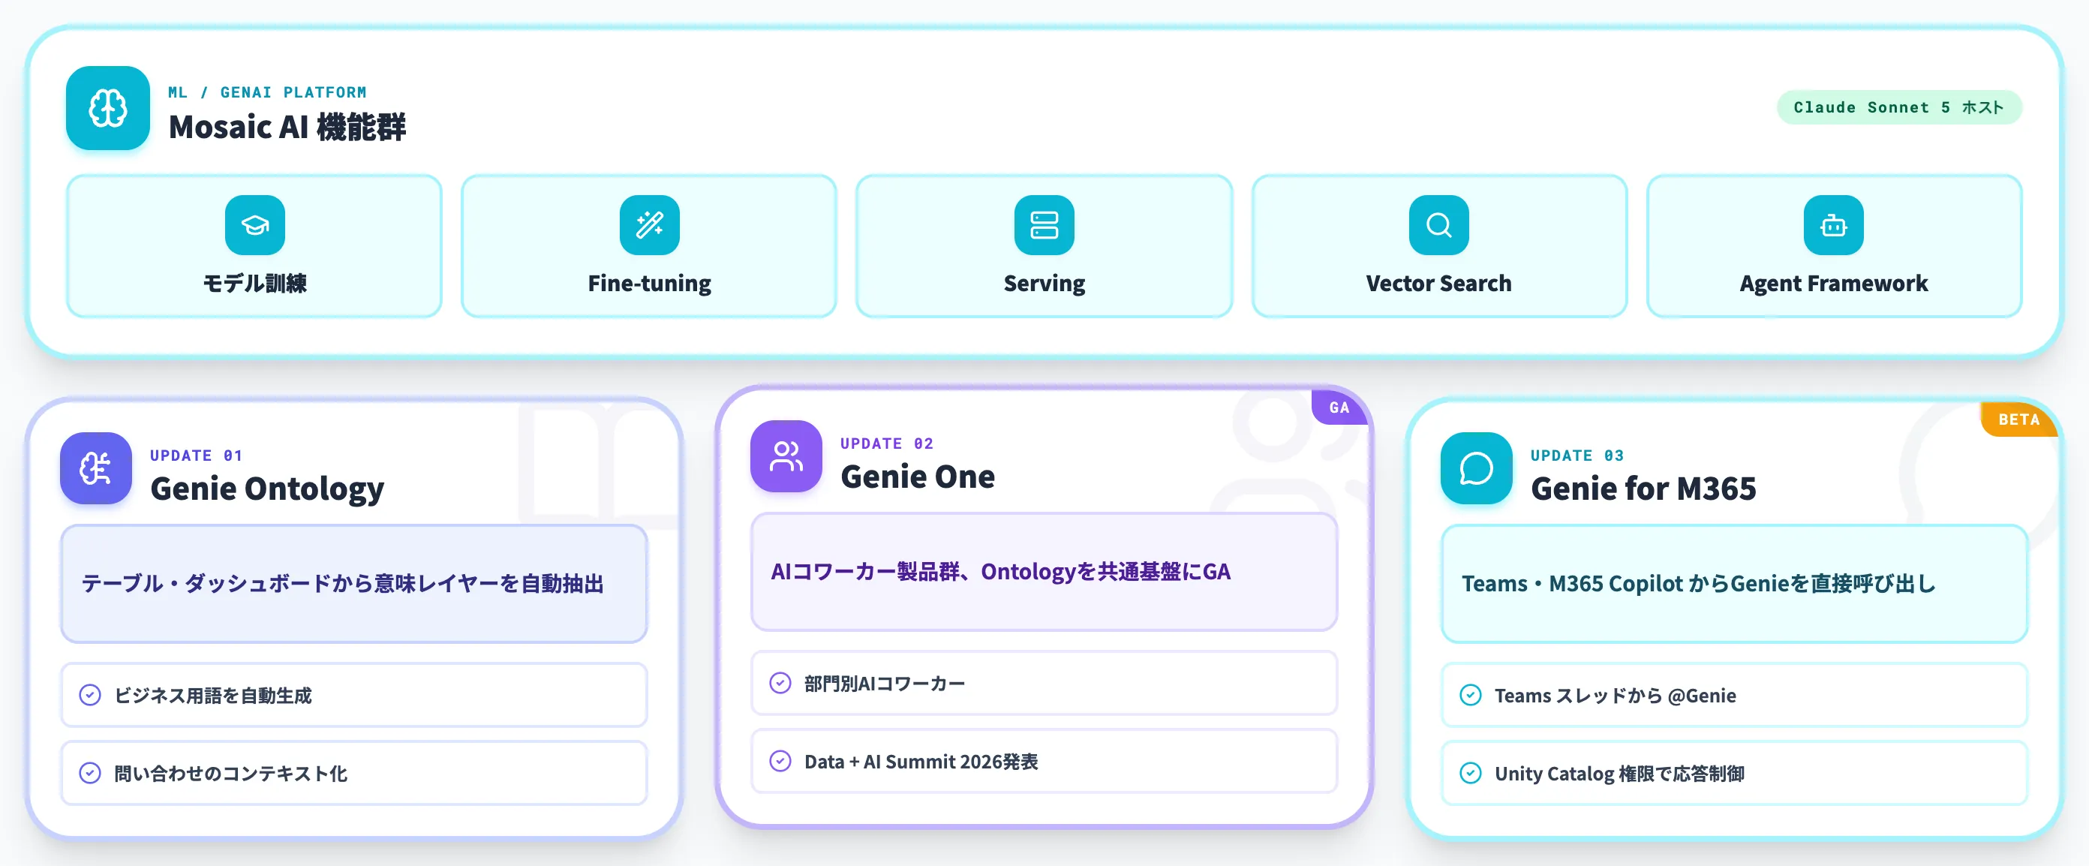
Task: Click the ML / GENAI PLATFORM label
Action: (268, 92)
